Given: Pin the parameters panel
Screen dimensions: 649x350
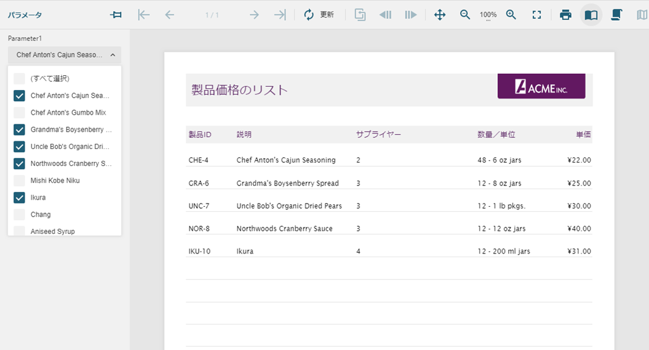Looking at the screenshot, I should pos(117,15).
